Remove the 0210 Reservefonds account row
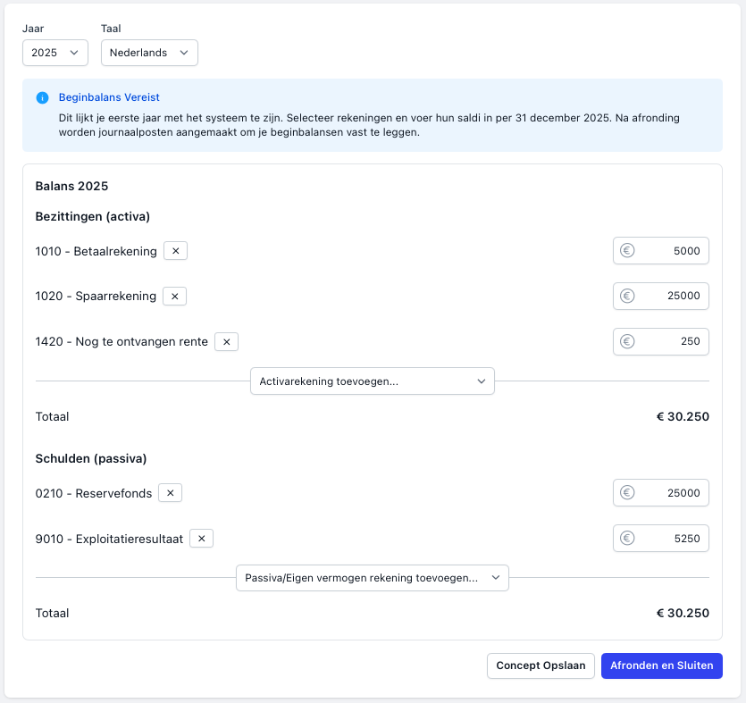 pyautogui.click(x=170, y=492)
